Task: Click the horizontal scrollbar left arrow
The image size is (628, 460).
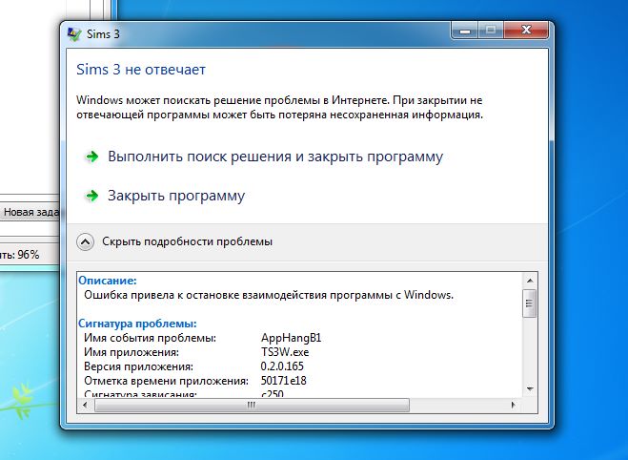Action: click(85, 405)
